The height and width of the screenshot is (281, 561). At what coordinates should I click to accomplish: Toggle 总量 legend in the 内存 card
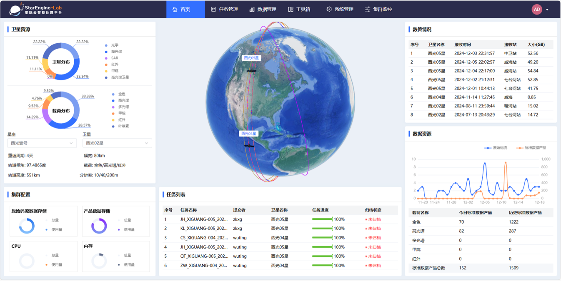click(x=123, y=255)
